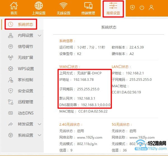Click the 信号调节 Wi-Fi signal icon
Image resolution: width=168 pixels, height=156 pixels.
(x=11, y=47)
